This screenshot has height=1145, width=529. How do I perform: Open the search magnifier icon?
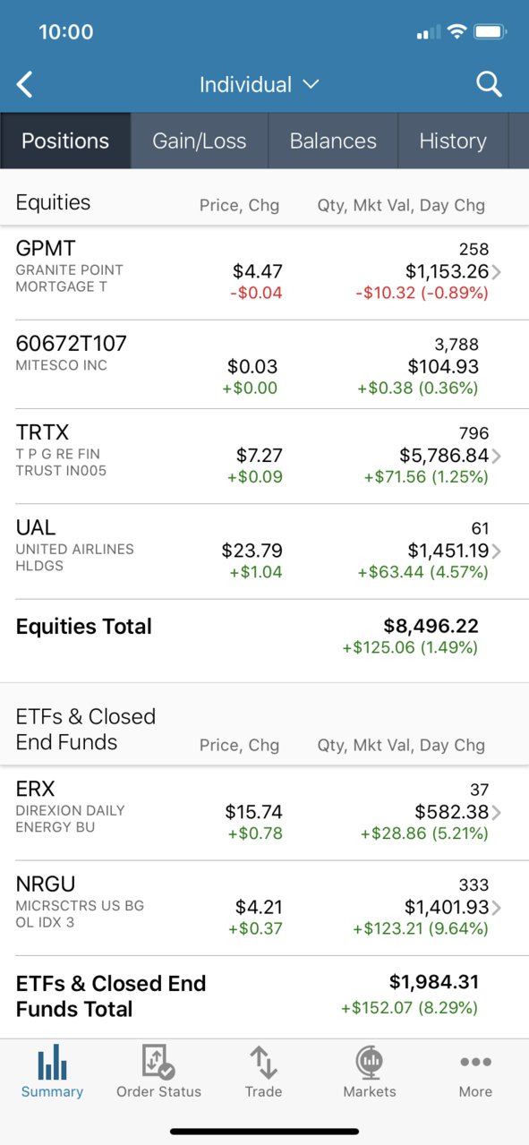point(489,84)
